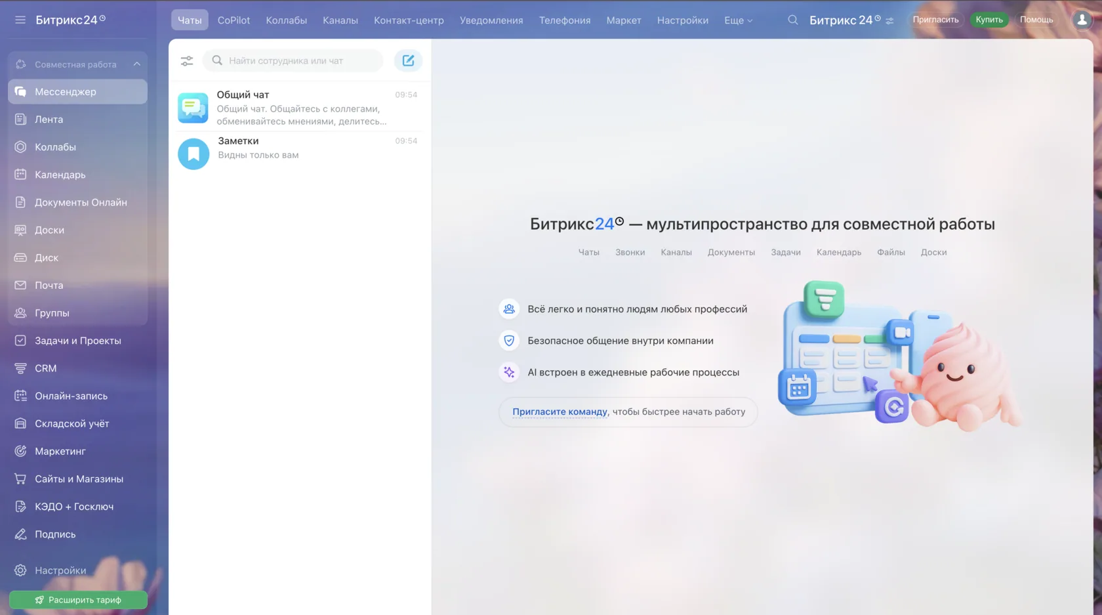The width and height of the screenshot is (1102, 615).
Task: Focus the Найти сотрудника или чат field
Action: pyautogui.click(x=293, y=60)
